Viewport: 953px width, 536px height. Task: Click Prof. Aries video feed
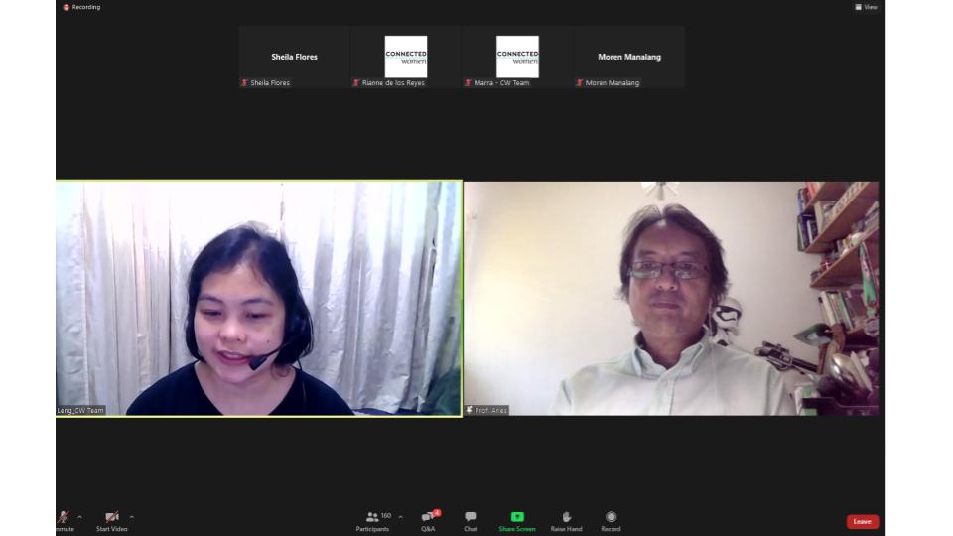coord(671,298)
